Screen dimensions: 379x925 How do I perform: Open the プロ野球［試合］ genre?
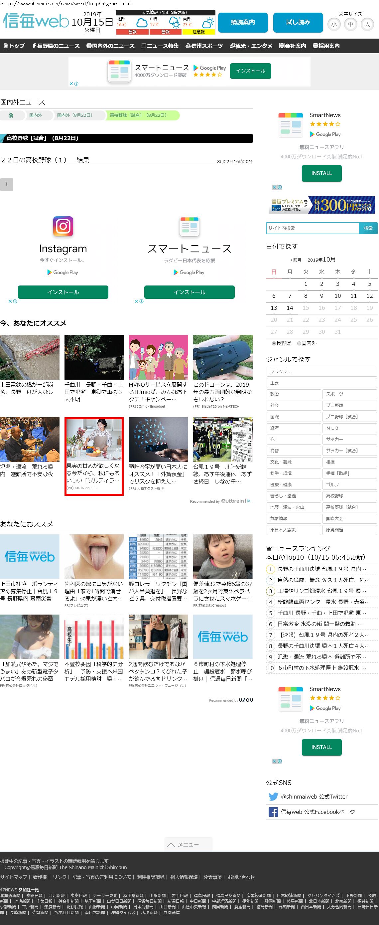(x=349, y=417)
